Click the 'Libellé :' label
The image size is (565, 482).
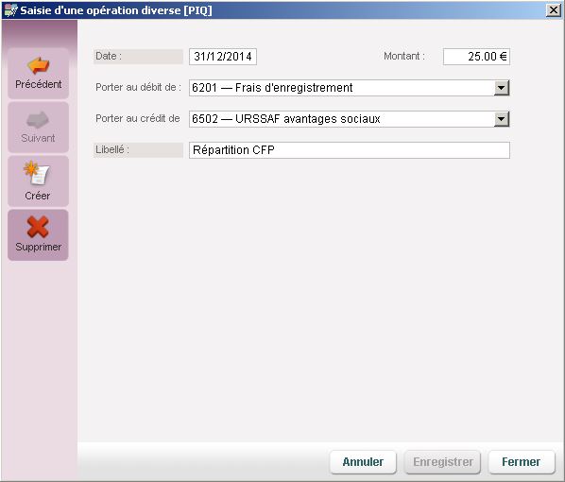[112, 149]
